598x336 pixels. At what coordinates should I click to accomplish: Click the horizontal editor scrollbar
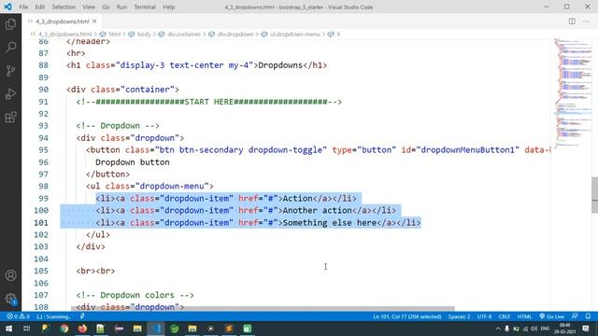263,308
